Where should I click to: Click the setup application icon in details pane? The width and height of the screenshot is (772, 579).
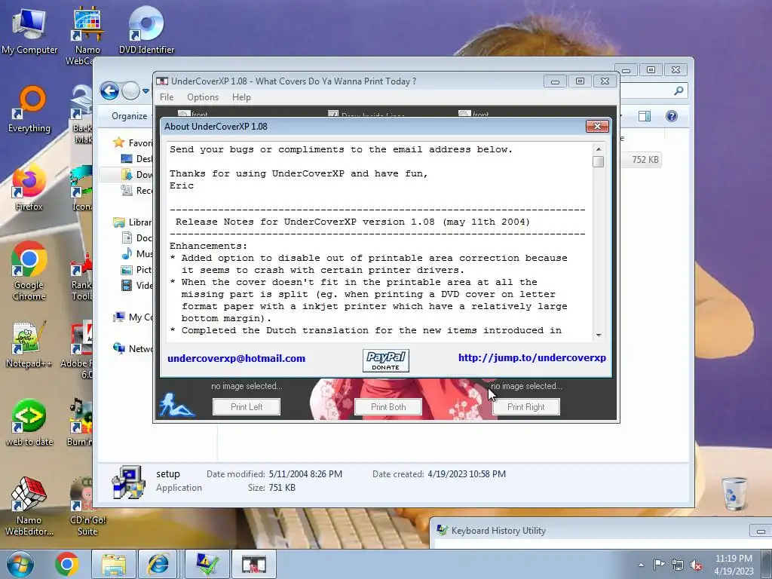128,482
